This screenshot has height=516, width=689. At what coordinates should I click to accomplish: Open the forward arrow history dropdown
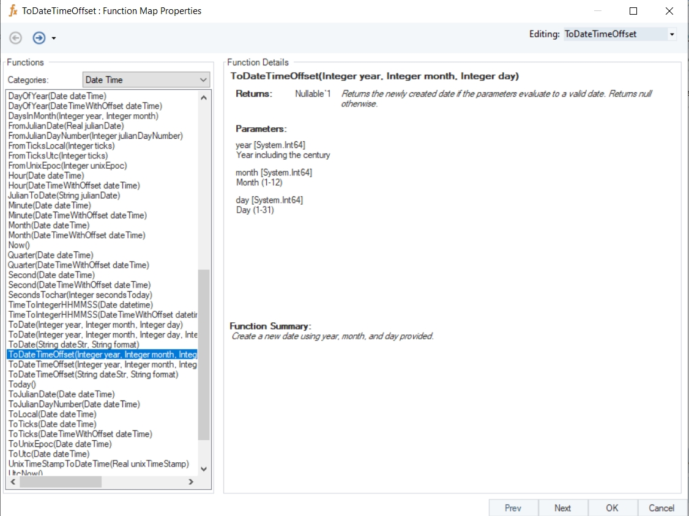pos(54,39)
